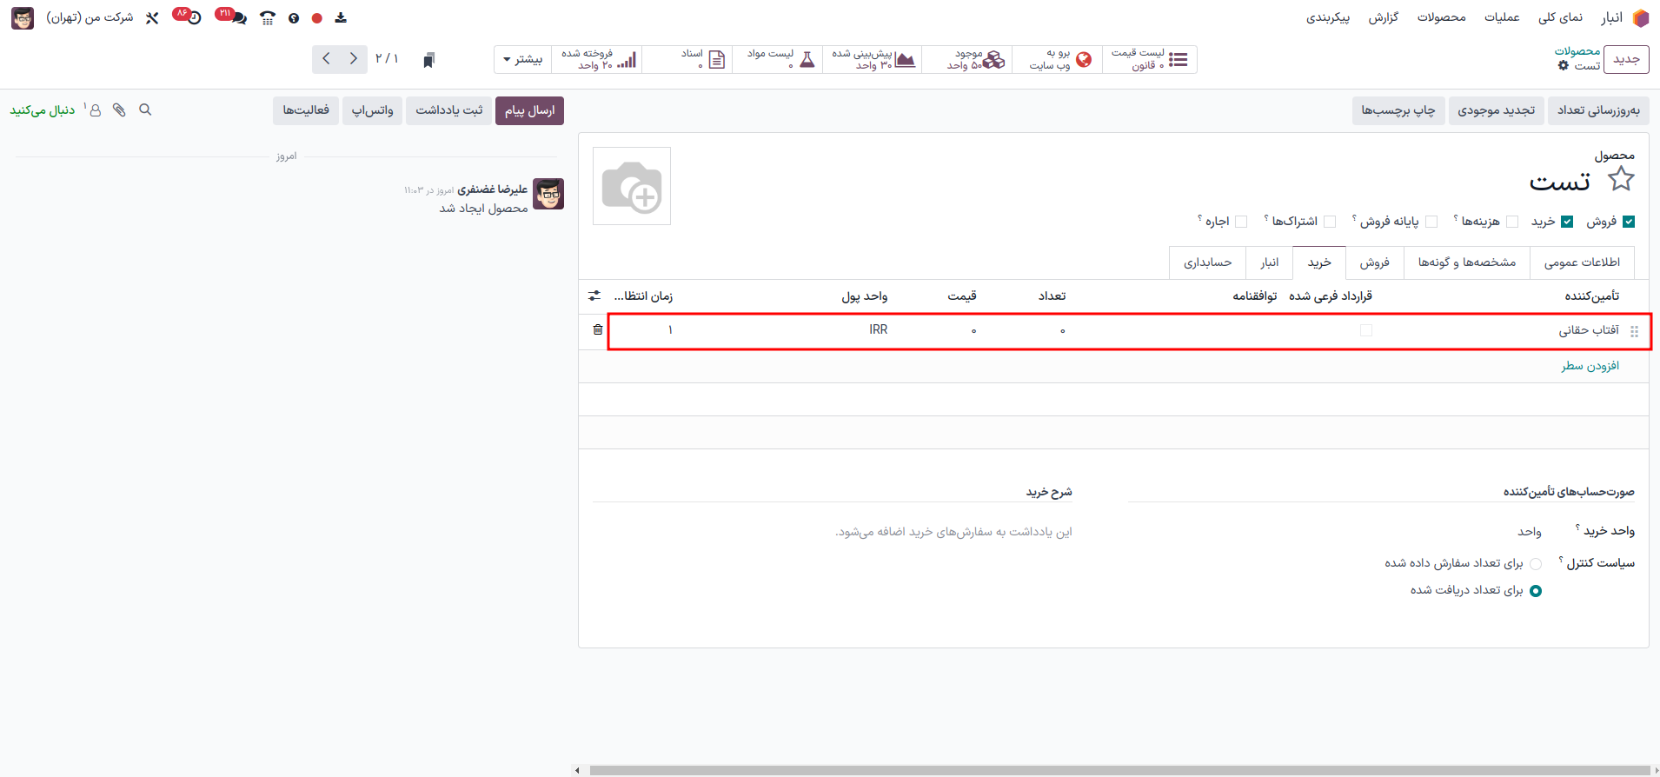
Task: Uncheck the فروش checkbox
Action: tap(1629, 222)
